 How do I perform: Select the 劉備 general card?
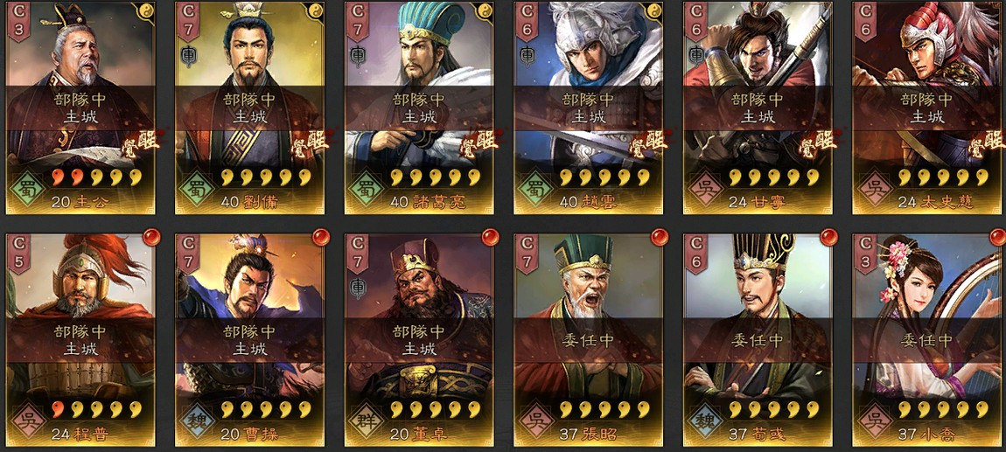249,108
